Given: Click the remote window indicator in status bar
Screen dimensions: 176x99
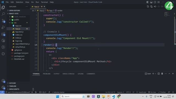Looking at the screenshot, I should click(x=2, y=92).
